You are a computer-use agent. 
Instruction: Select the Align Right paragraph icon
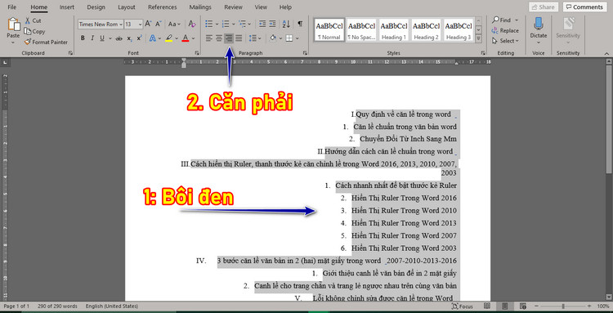click(x=229, y=38)
